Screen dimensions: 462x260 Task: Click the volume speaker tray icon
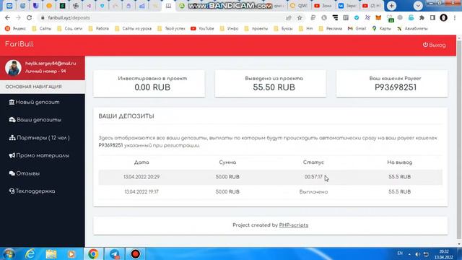[x=417, y=254]
